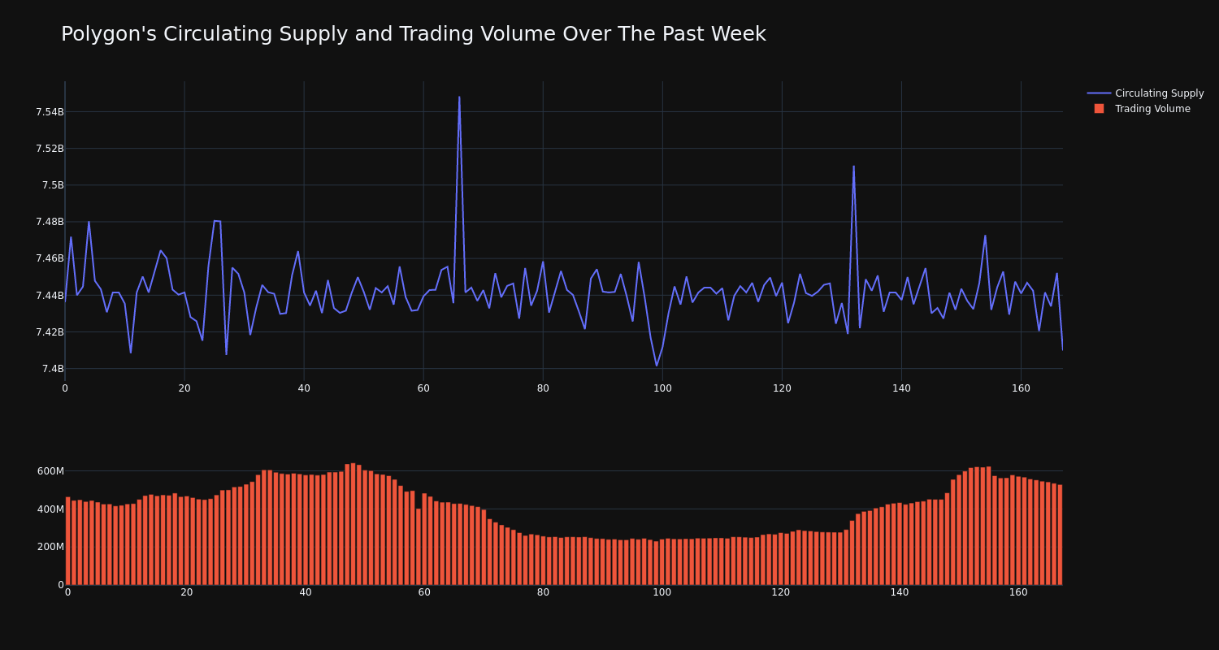Click the blue Circulating Supply legend line
Viewport: 1219px width, 650px height.
(x=1099, y=93)
